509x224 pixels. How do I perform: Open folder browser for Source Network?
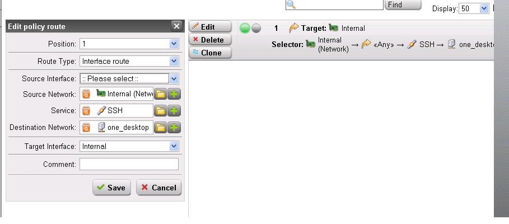(x=160, y=94)
